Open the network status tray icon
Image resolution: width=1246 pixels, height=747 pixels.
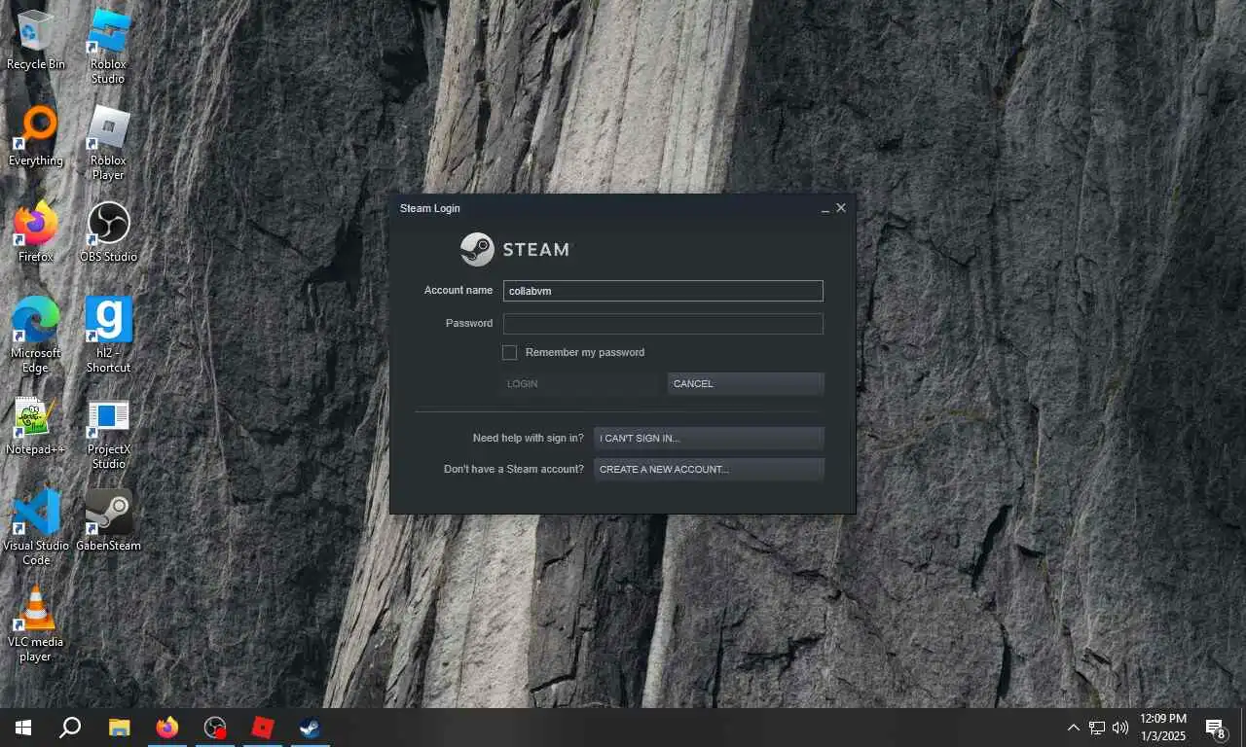pos(1097,728)
